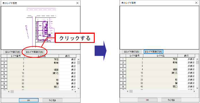Click highlighted 全レイヤ非表示(N) in right dialog

[154, 52]
